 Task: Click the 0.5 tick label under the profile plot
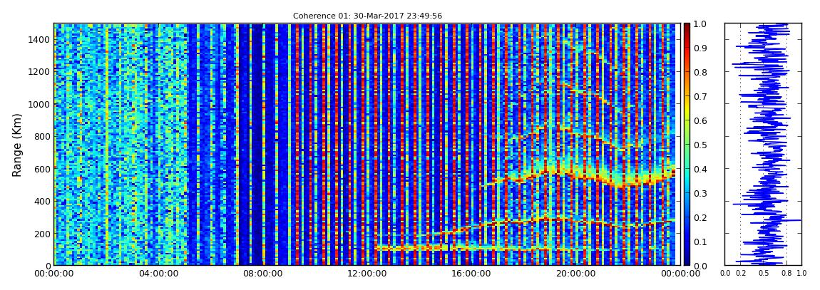764,274
